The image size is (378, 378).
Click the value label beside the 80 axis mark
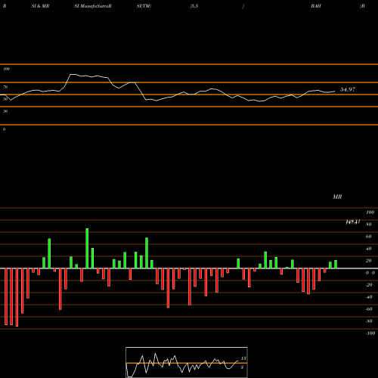[352, 222]
